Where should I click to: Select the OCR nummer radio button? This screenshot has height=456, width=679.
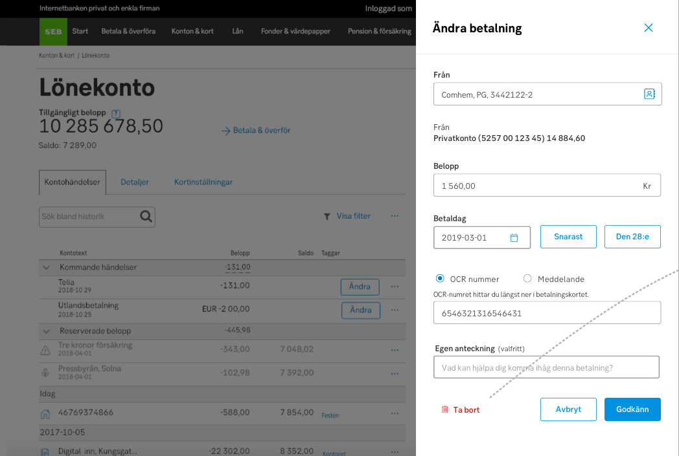440,279
